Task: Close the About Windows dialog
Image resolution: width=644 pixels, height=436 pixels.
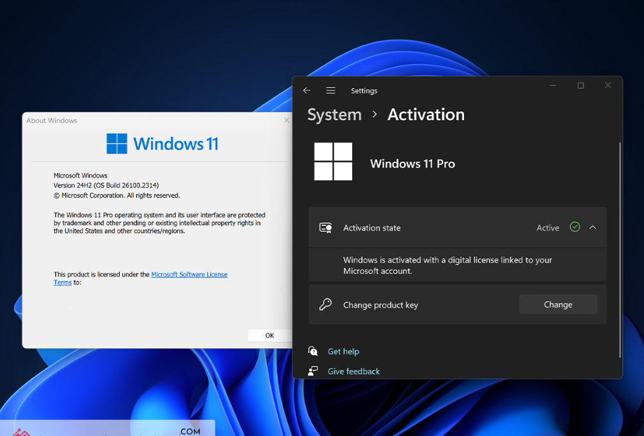Action: 287,120
